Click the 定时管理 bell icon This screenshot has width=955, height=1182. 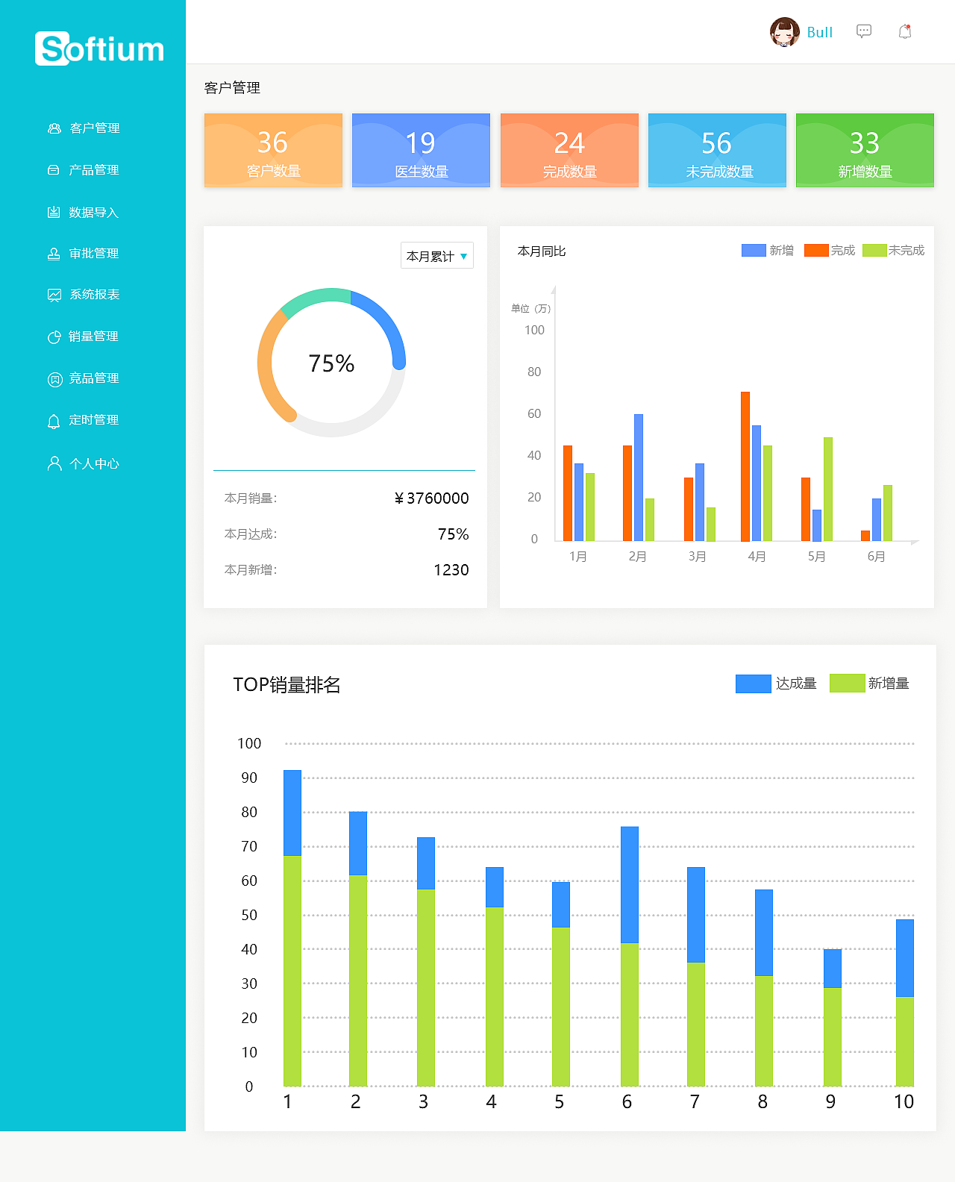(54, 421)
